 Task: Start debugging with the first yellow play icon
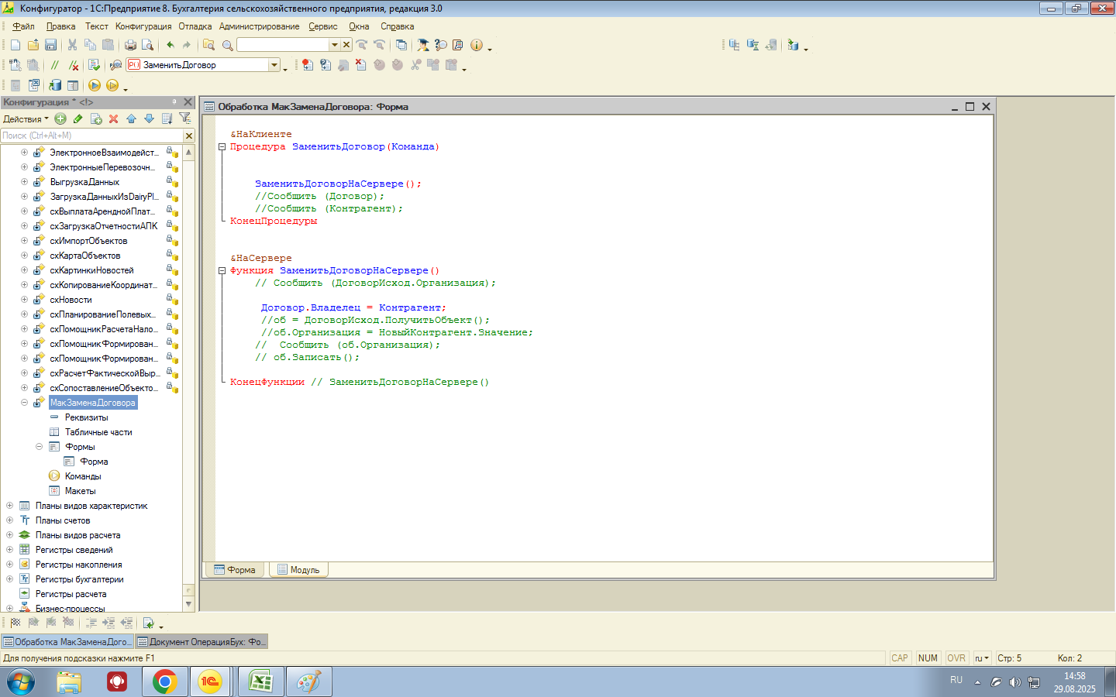point(95,85)
